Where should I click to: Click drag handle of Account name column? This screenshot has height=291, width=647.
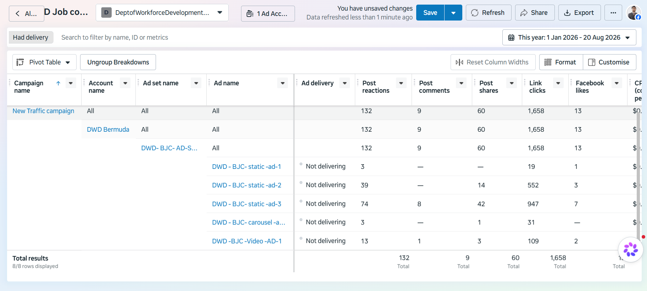(84, 83)
